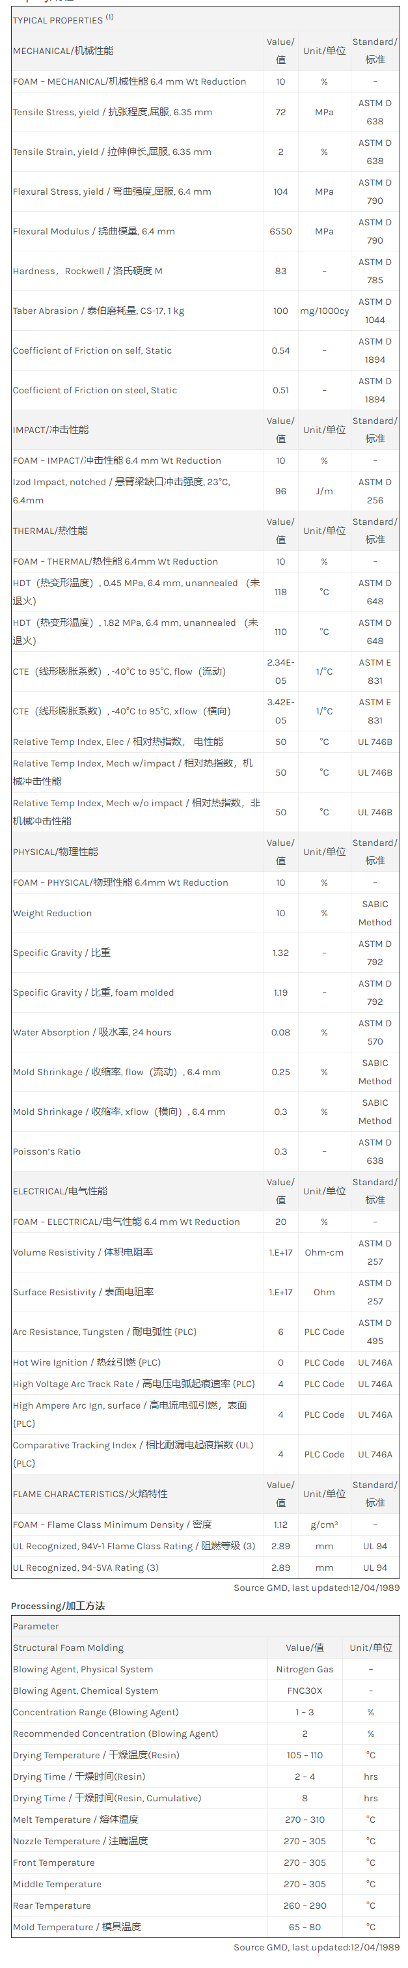Select the Poisson's Ratio row label
The image size is (408, 1968).
[x=47, y=1151]
